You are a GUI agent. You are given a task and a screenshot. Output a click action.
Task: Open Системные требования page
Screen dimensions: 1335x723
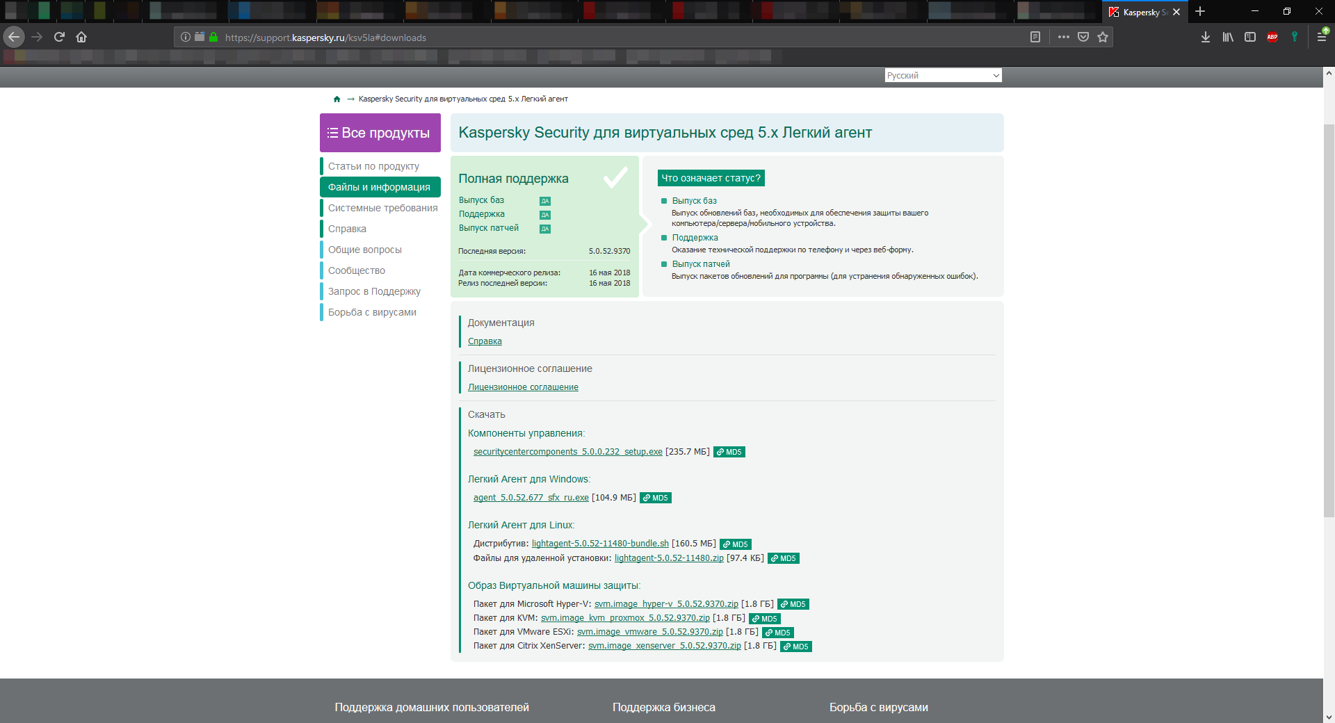click(x=383, y=208)
